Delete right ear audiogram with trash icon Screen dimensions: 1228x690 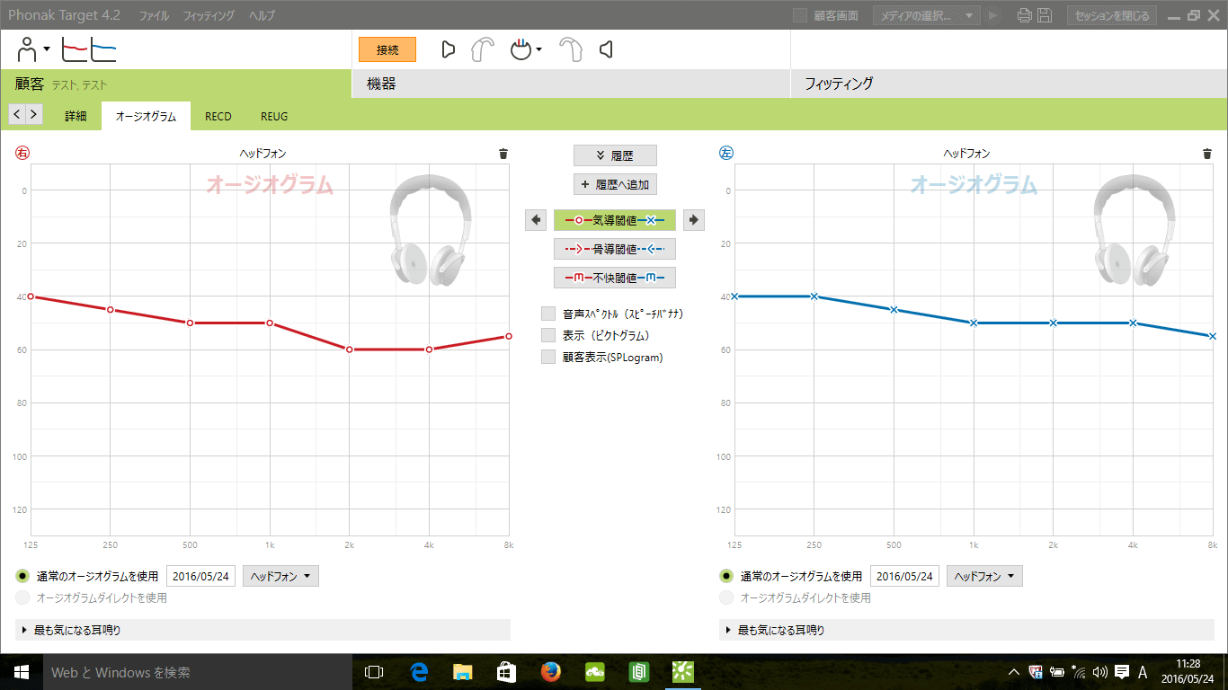[x=503, y=154]
